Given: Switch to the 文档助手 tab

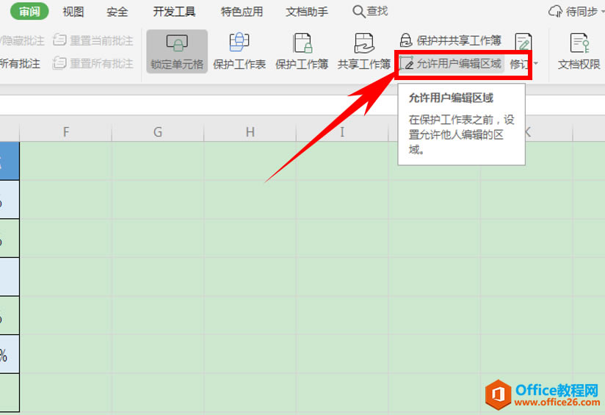Looking at the screenshot, I should pyautogui.click(x=307, y=12).
